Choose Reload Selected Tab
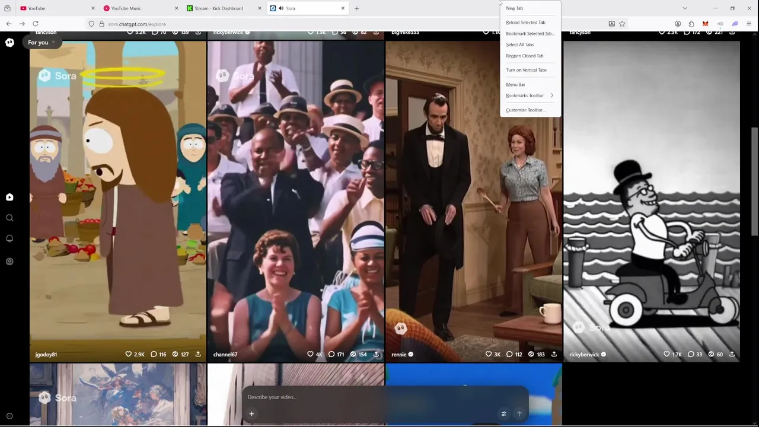 pos(525,23)
